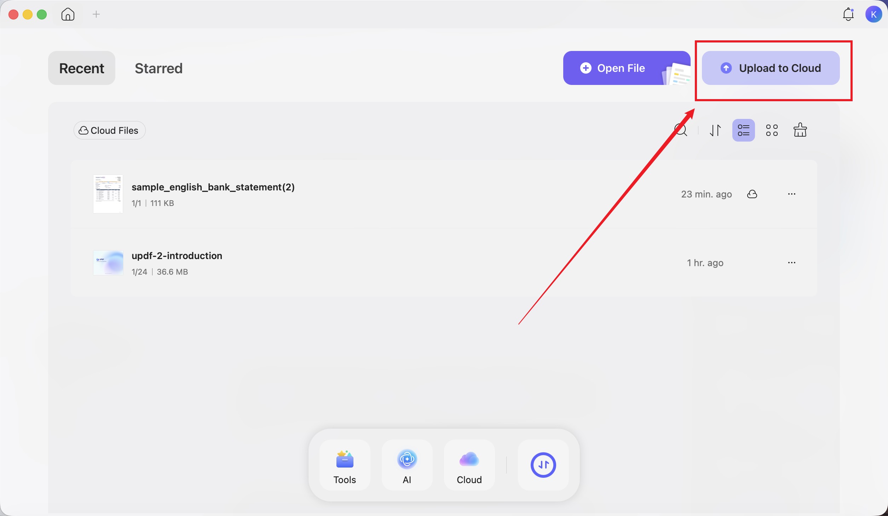The height and width of the screenshot is (516, 888).
Task: Open sample_english_bank_statement(2) thumbnail
Action: point(108,194)
